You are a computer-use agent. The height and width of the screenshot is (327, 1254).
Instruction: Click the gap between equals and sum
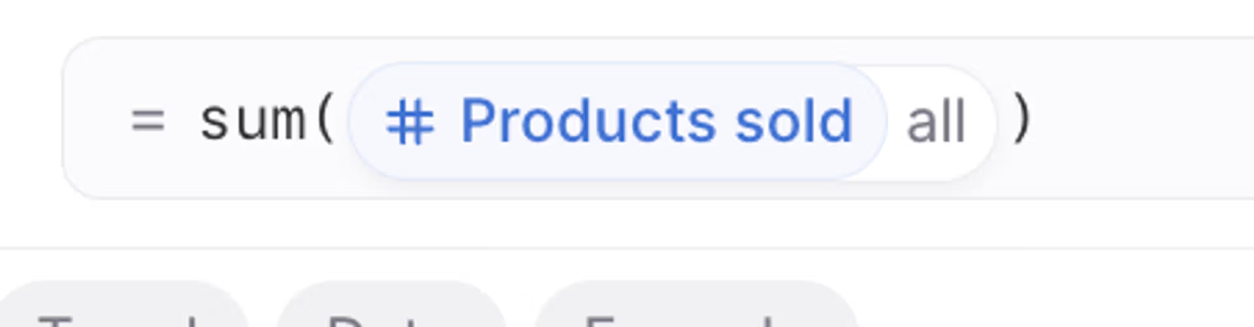(182, 121)
